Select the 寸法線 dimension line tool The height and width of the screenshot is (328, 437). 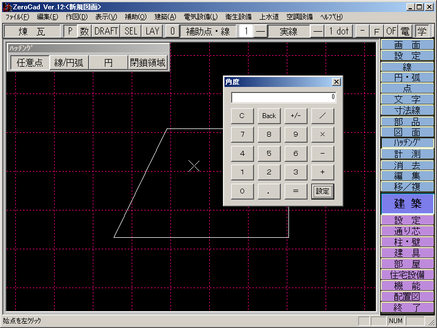point(408,110)
